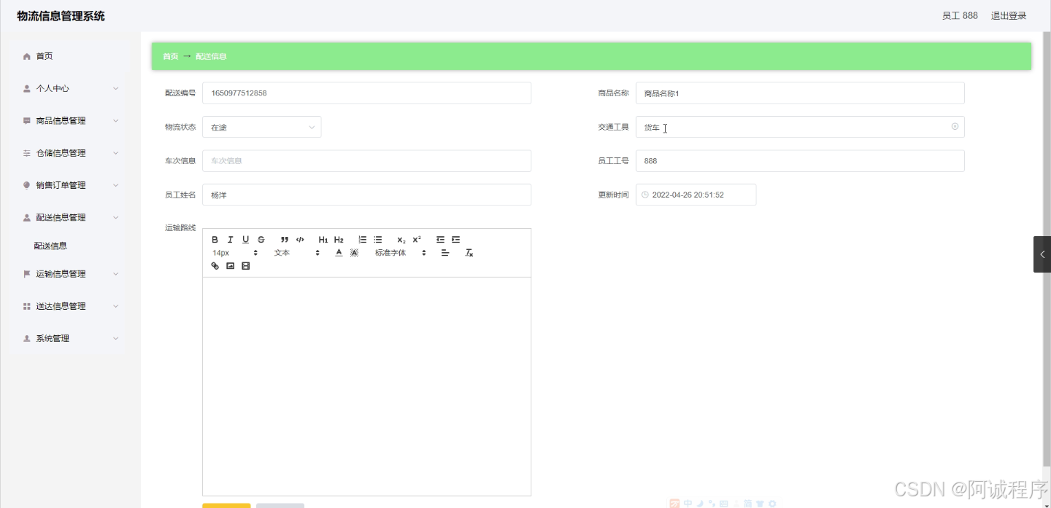
Task: Toggle underline formatting in the editor
Action: point(246,239)
